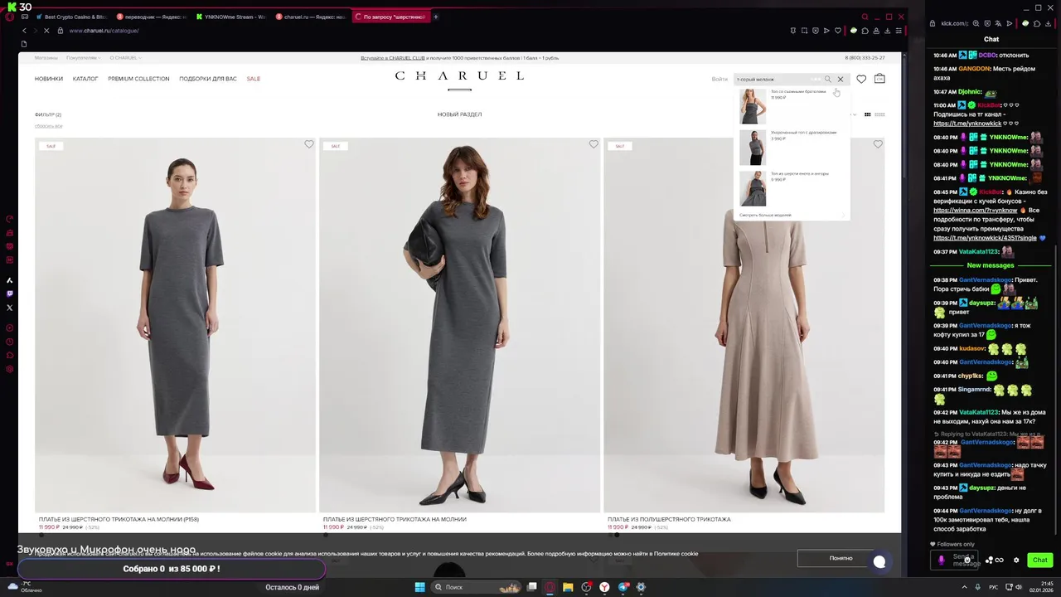Click the РУС language indicator in tray
The width and height of the screenshot is (1061, 597).
point(993,587)
